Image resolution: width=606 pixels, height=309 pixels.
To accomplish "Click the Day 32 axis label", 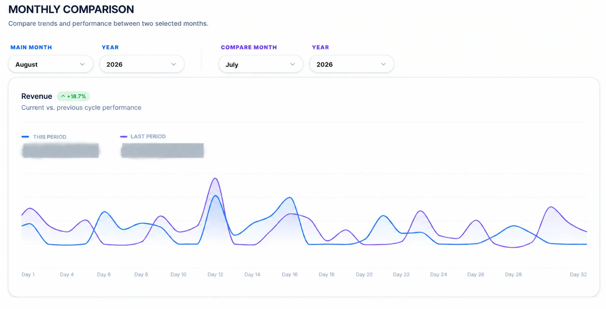I will tap(578, 275).
